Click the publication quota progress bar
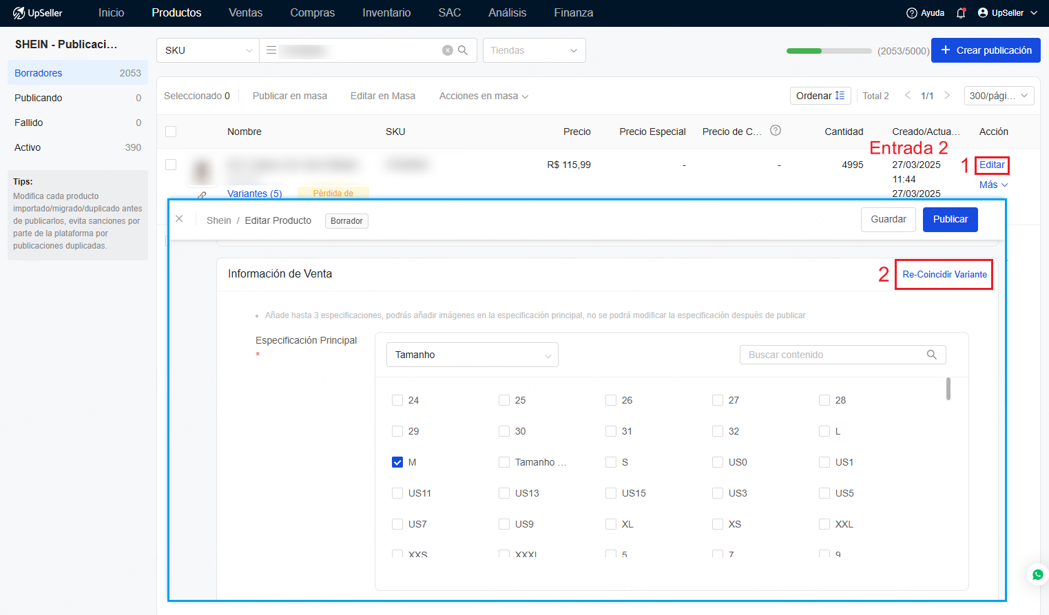 point(829,51)
